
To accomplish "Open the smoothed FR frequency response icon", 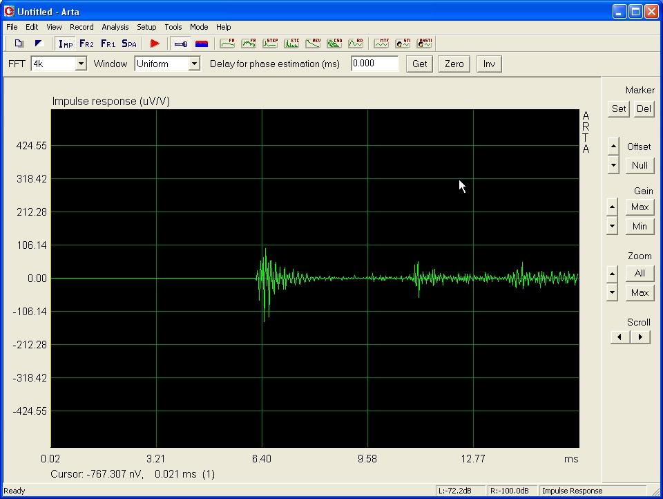I will 227,43.
